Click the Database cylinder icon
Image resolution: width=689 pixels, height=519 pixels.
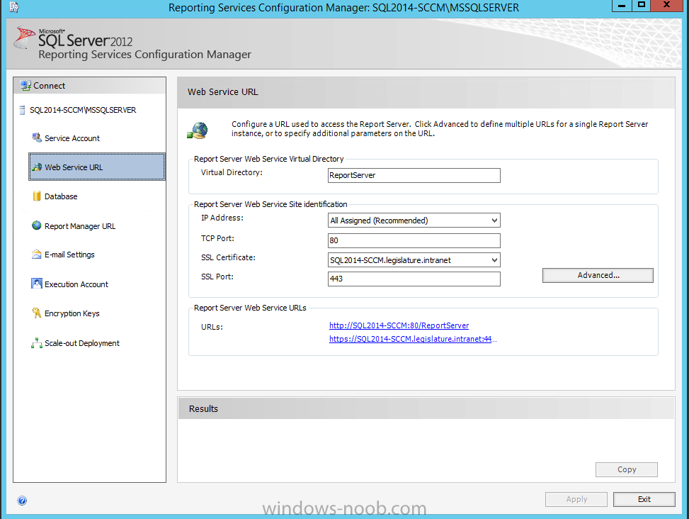37,196
